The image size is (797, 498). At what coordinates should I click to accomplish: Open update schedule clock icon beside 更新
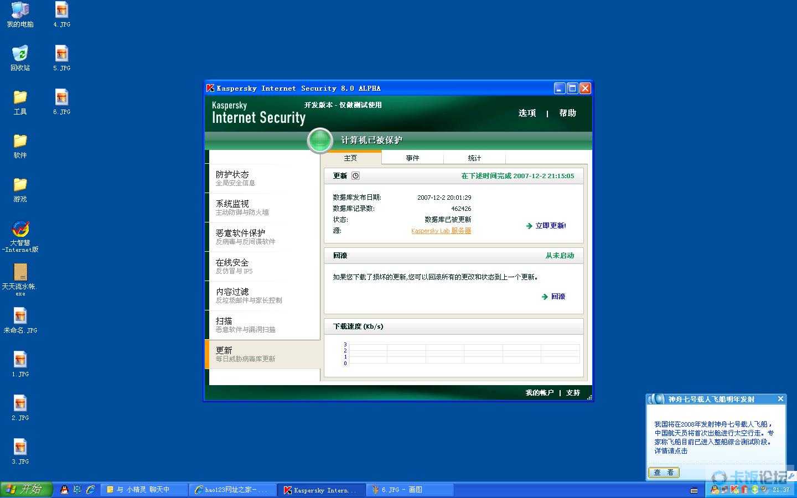355,176
